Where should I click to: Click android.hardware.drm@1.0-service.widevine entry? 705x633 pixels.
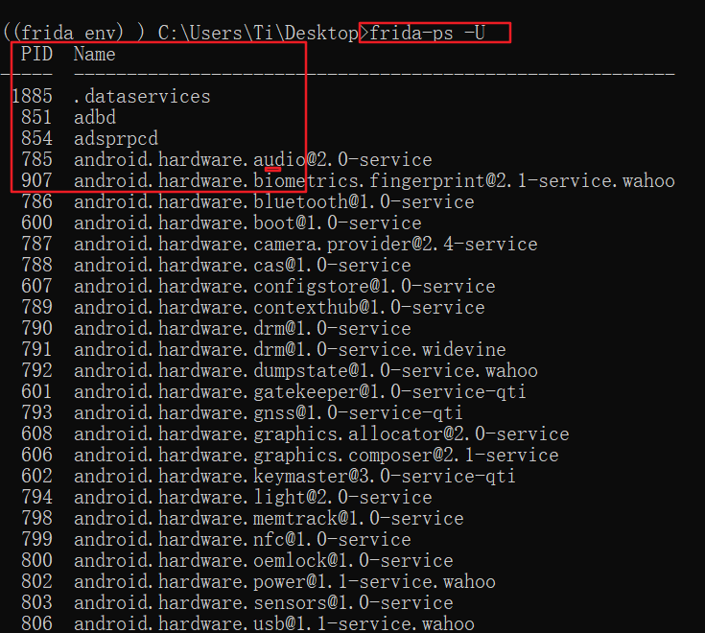290,350
